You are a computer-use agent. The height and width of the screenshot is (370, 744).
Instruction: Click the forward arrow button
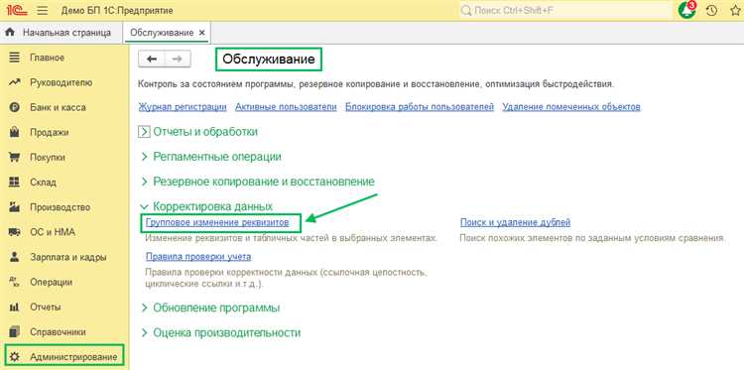point(178,59)
